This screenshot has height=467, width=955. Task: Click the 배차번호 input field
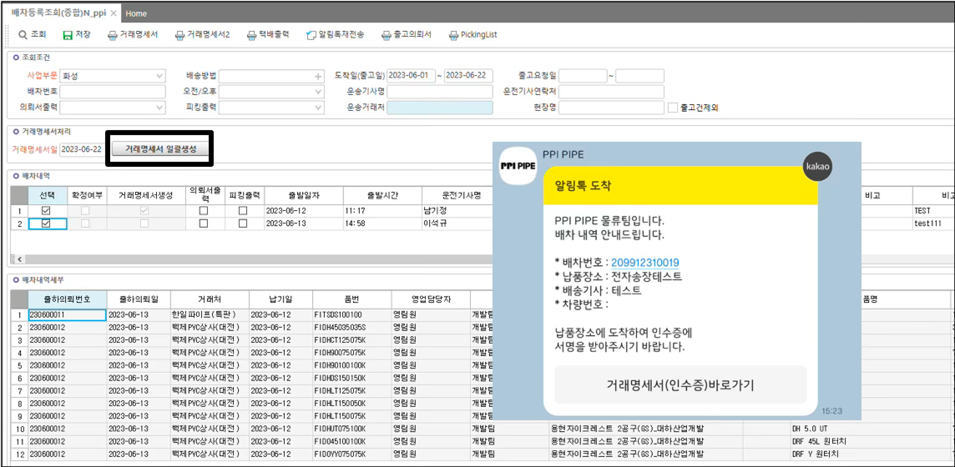(x=113, y=92)
